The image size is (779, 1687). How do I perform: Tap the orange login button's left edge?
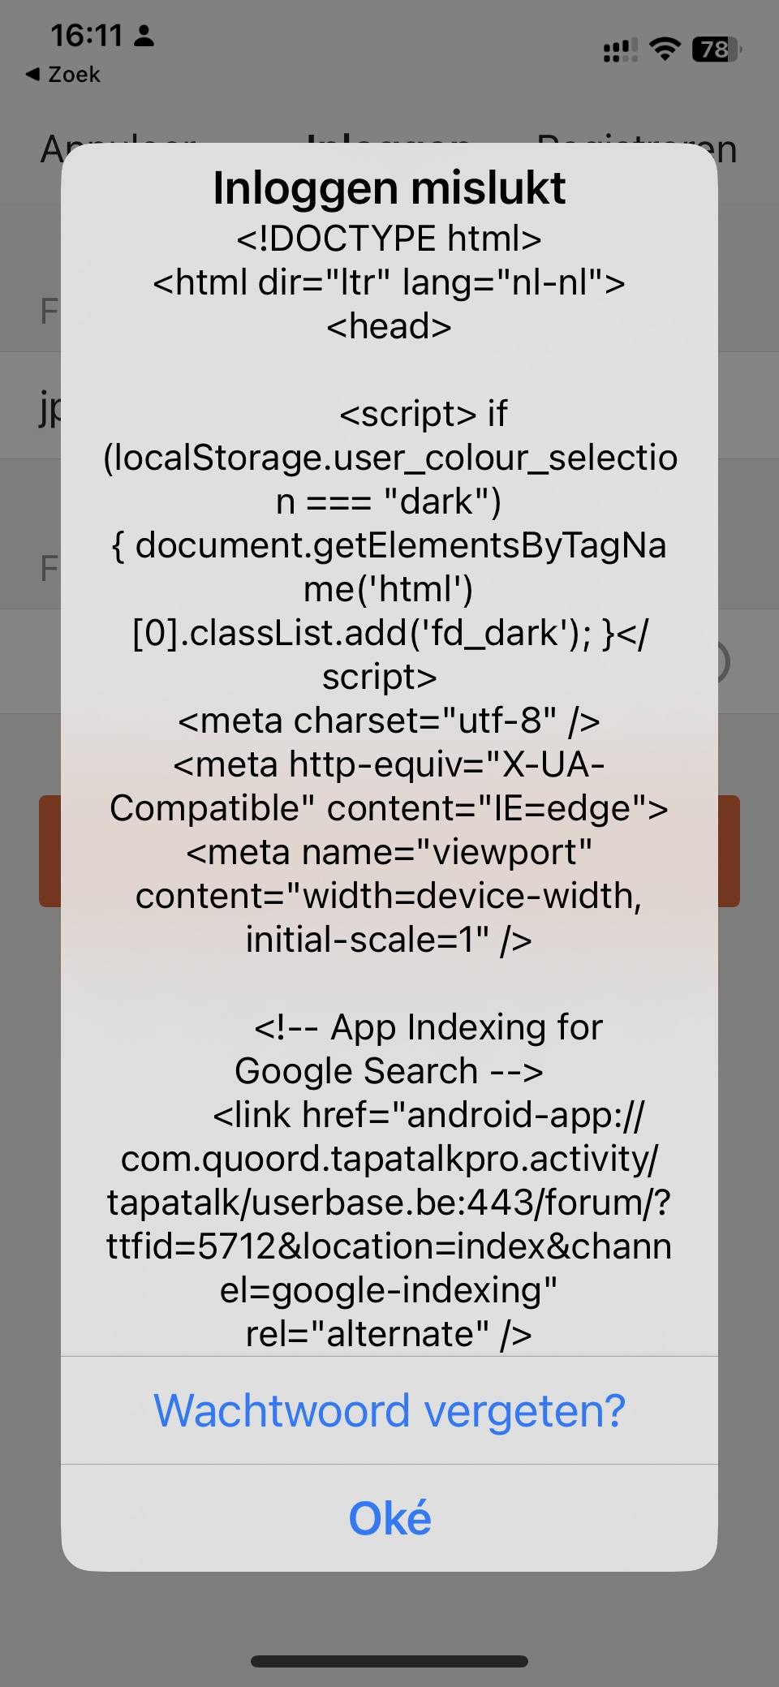pyautogui.click(x=49, y=850)
